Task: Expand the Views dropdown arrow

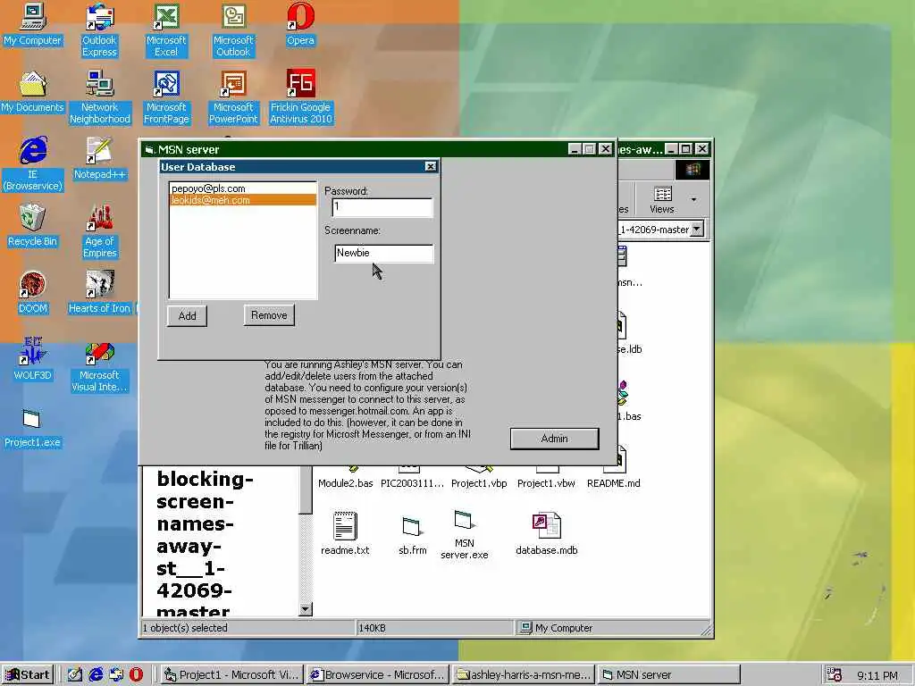Action: (x=693, y=200)
